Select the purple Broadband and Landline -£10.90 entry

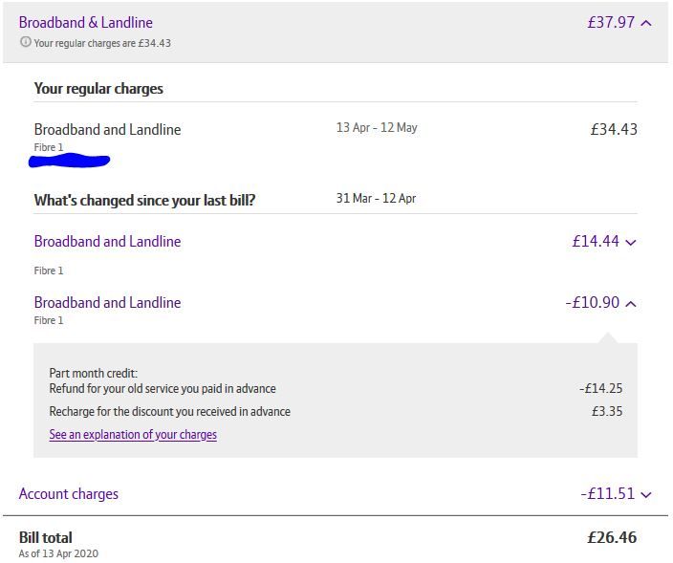[x=107, y=302]
